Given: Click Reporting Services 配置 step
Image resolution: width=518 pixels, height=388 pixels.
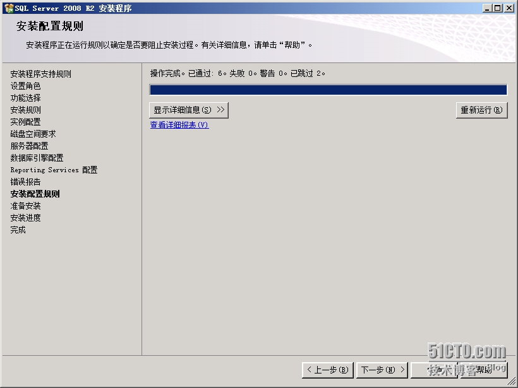Looking at the screenshot, I should pyautogui.click(x=54, y=170).
